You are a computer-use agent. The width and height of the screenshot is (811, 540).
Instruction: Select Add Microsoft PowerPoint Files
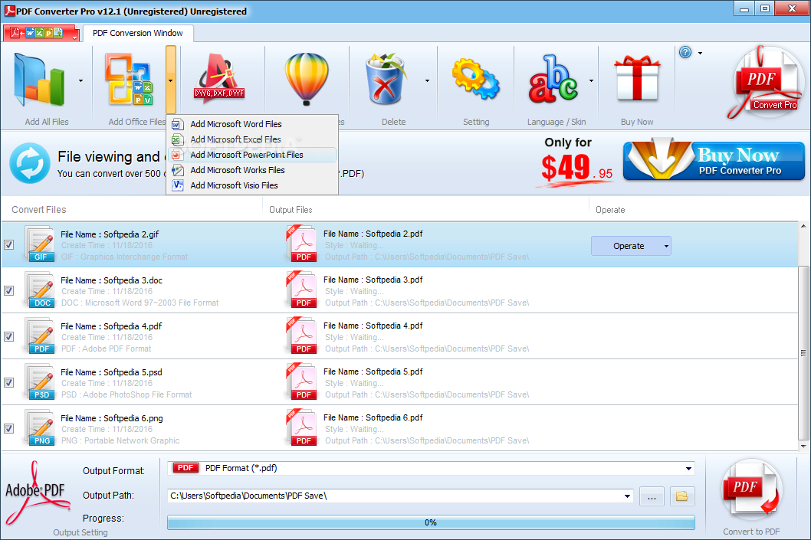coord(252,155)
